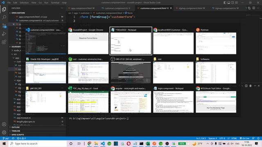Click the taskbar search box
Viewport: 262px width, 147px height.
pos(38,143)
